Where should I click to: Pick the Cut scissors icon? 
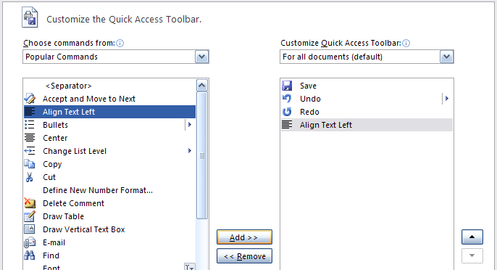(x=30, y=177)
